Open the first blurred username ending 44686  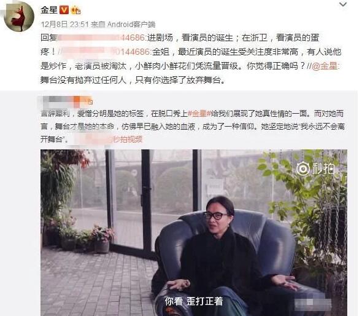click(101, 38)
